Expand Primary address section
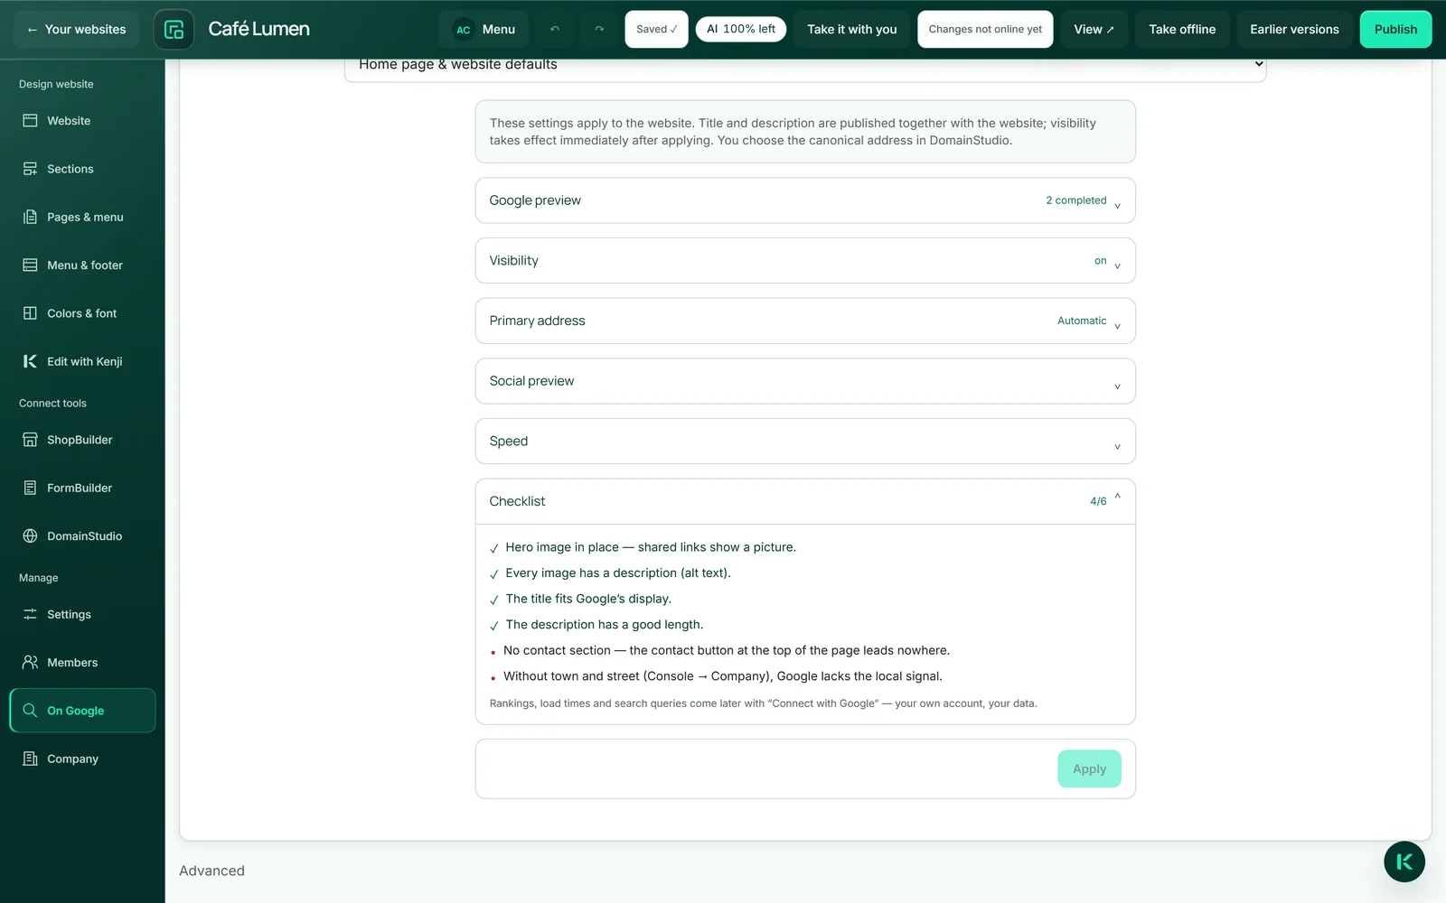The height and width of the screenshot is (903, 1446). tap(805, 321)
